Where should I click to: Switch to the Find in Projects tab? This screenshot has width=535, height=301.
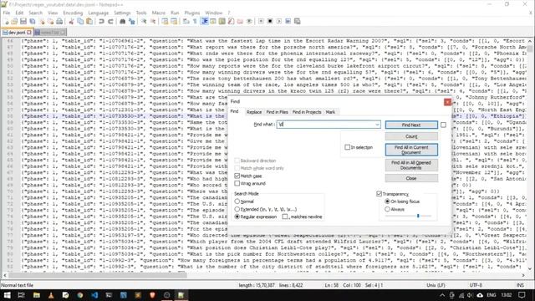(307, 112)
